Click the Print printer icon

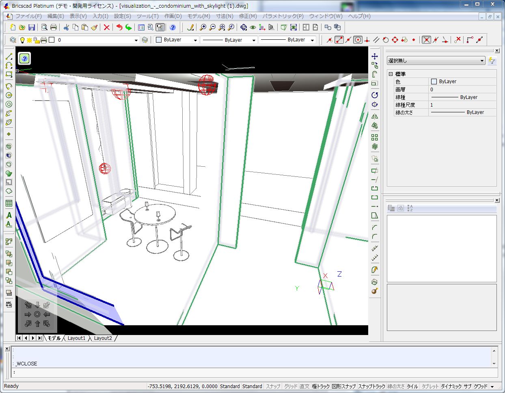53,27
